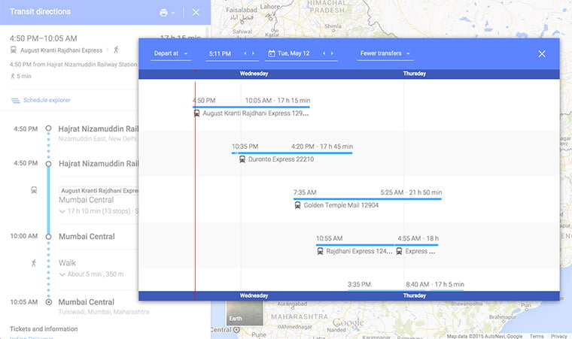Viewport: 572px width, 339px height.
Task: Open the Depart at dropdown
Action: pyautogui.click(x=171, y=53)
